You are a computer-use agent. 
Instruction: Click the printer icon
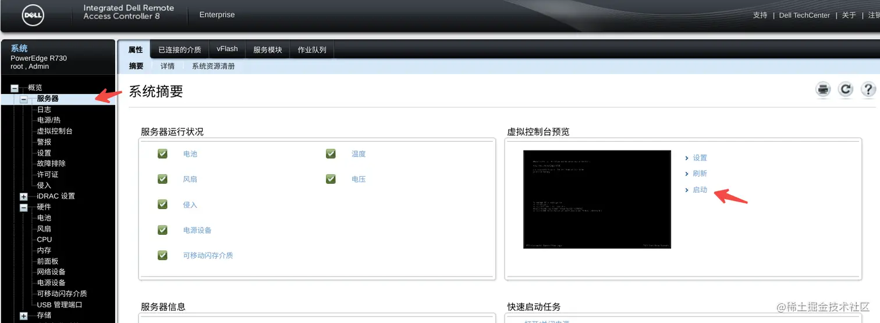click(x=823, y=89)
